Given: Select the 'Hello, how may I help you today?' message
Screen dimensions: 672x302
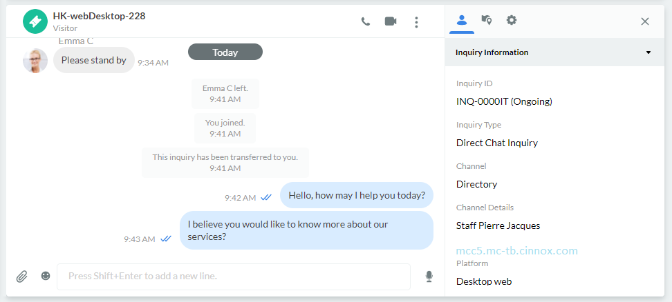Looking at the screenshot, I should pos(357,195).
